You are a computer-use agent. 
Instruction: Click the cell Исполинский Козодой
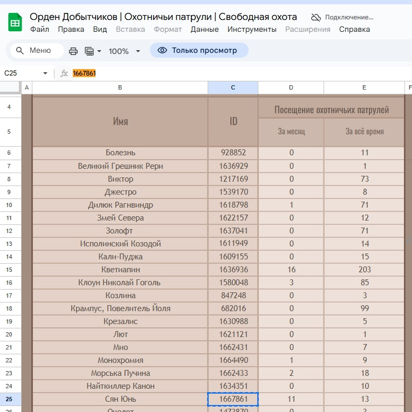(120, 244)
